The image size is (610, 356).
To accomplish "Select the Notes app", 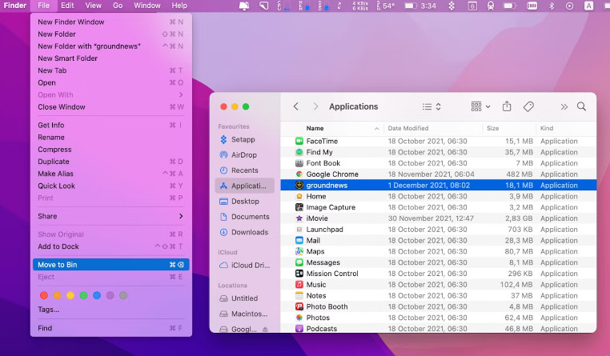I will pyautogui.click(x=438, y=296).
